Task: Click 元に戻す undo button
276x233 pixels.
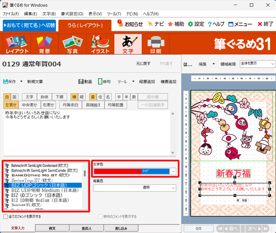Action: (143, 63)
